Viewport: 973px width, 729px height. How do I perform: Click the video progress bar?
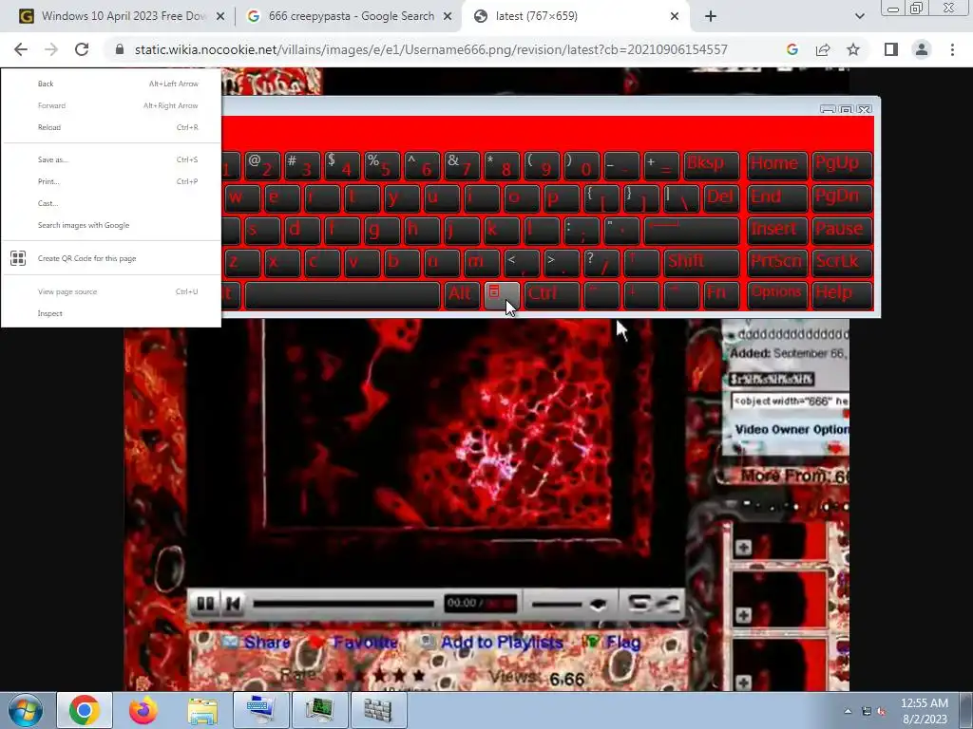click(343, 603)
